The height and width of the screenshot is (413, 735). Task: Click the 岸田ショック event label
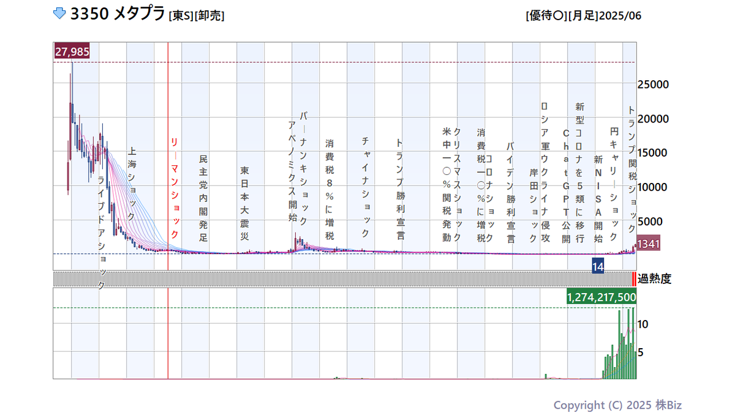click(533, 206)
